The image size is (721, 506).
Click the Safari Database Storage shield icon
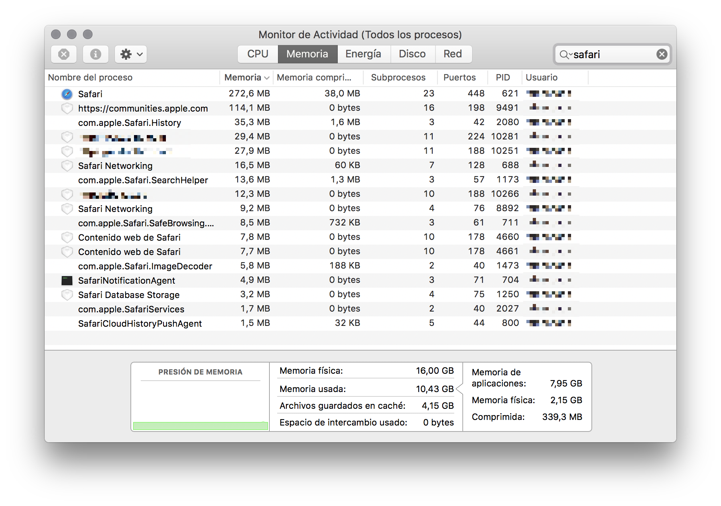(67, 295)
